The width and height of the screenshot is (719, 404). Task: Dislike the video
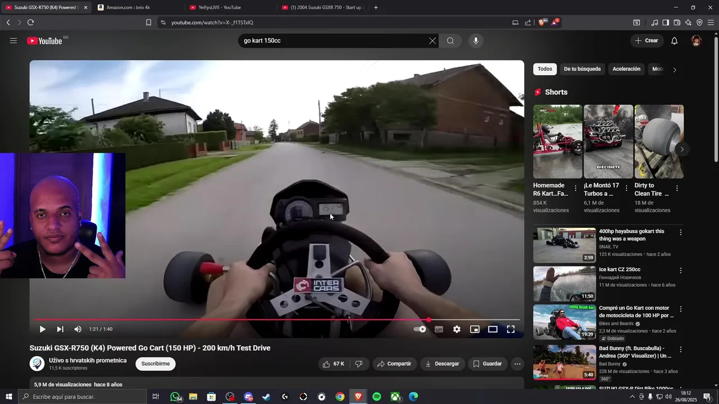[x=358, y=364]
